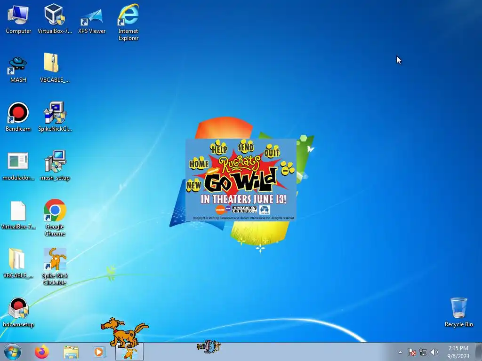Select the Google Chrome desktop shortcut
This screenshot has width=482, height=361.
coord(55,218)
